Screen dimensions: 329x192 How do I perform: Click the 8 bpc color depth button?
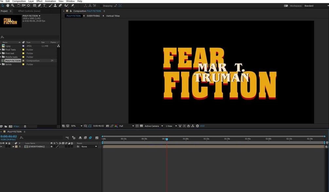[x=16, y=126]
